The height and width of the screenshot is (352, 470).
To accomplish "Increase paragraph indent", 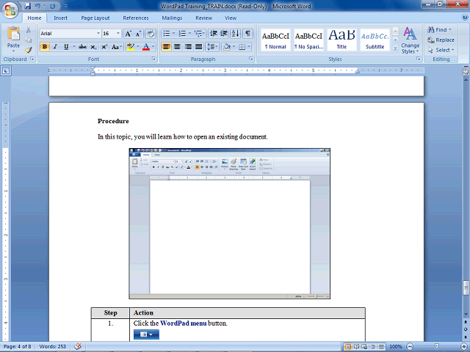I will pyautogui.click(x=223, y=33).
